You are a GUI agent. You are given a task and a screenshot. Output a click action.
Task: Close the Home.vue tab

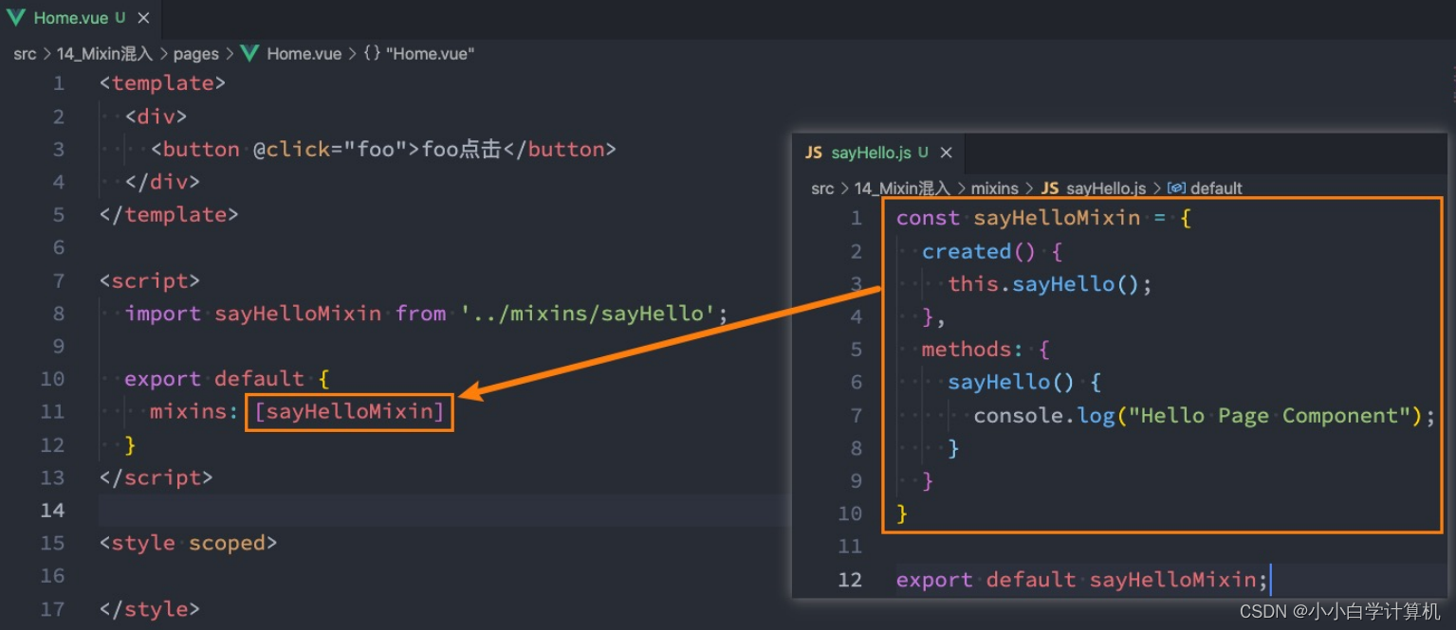pos(143,18)
